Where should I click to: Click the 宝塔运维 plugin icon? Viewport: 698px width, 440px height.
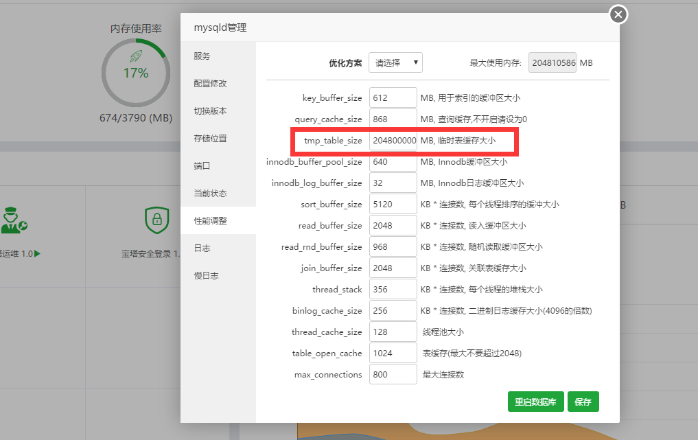[x=14, y=220]
